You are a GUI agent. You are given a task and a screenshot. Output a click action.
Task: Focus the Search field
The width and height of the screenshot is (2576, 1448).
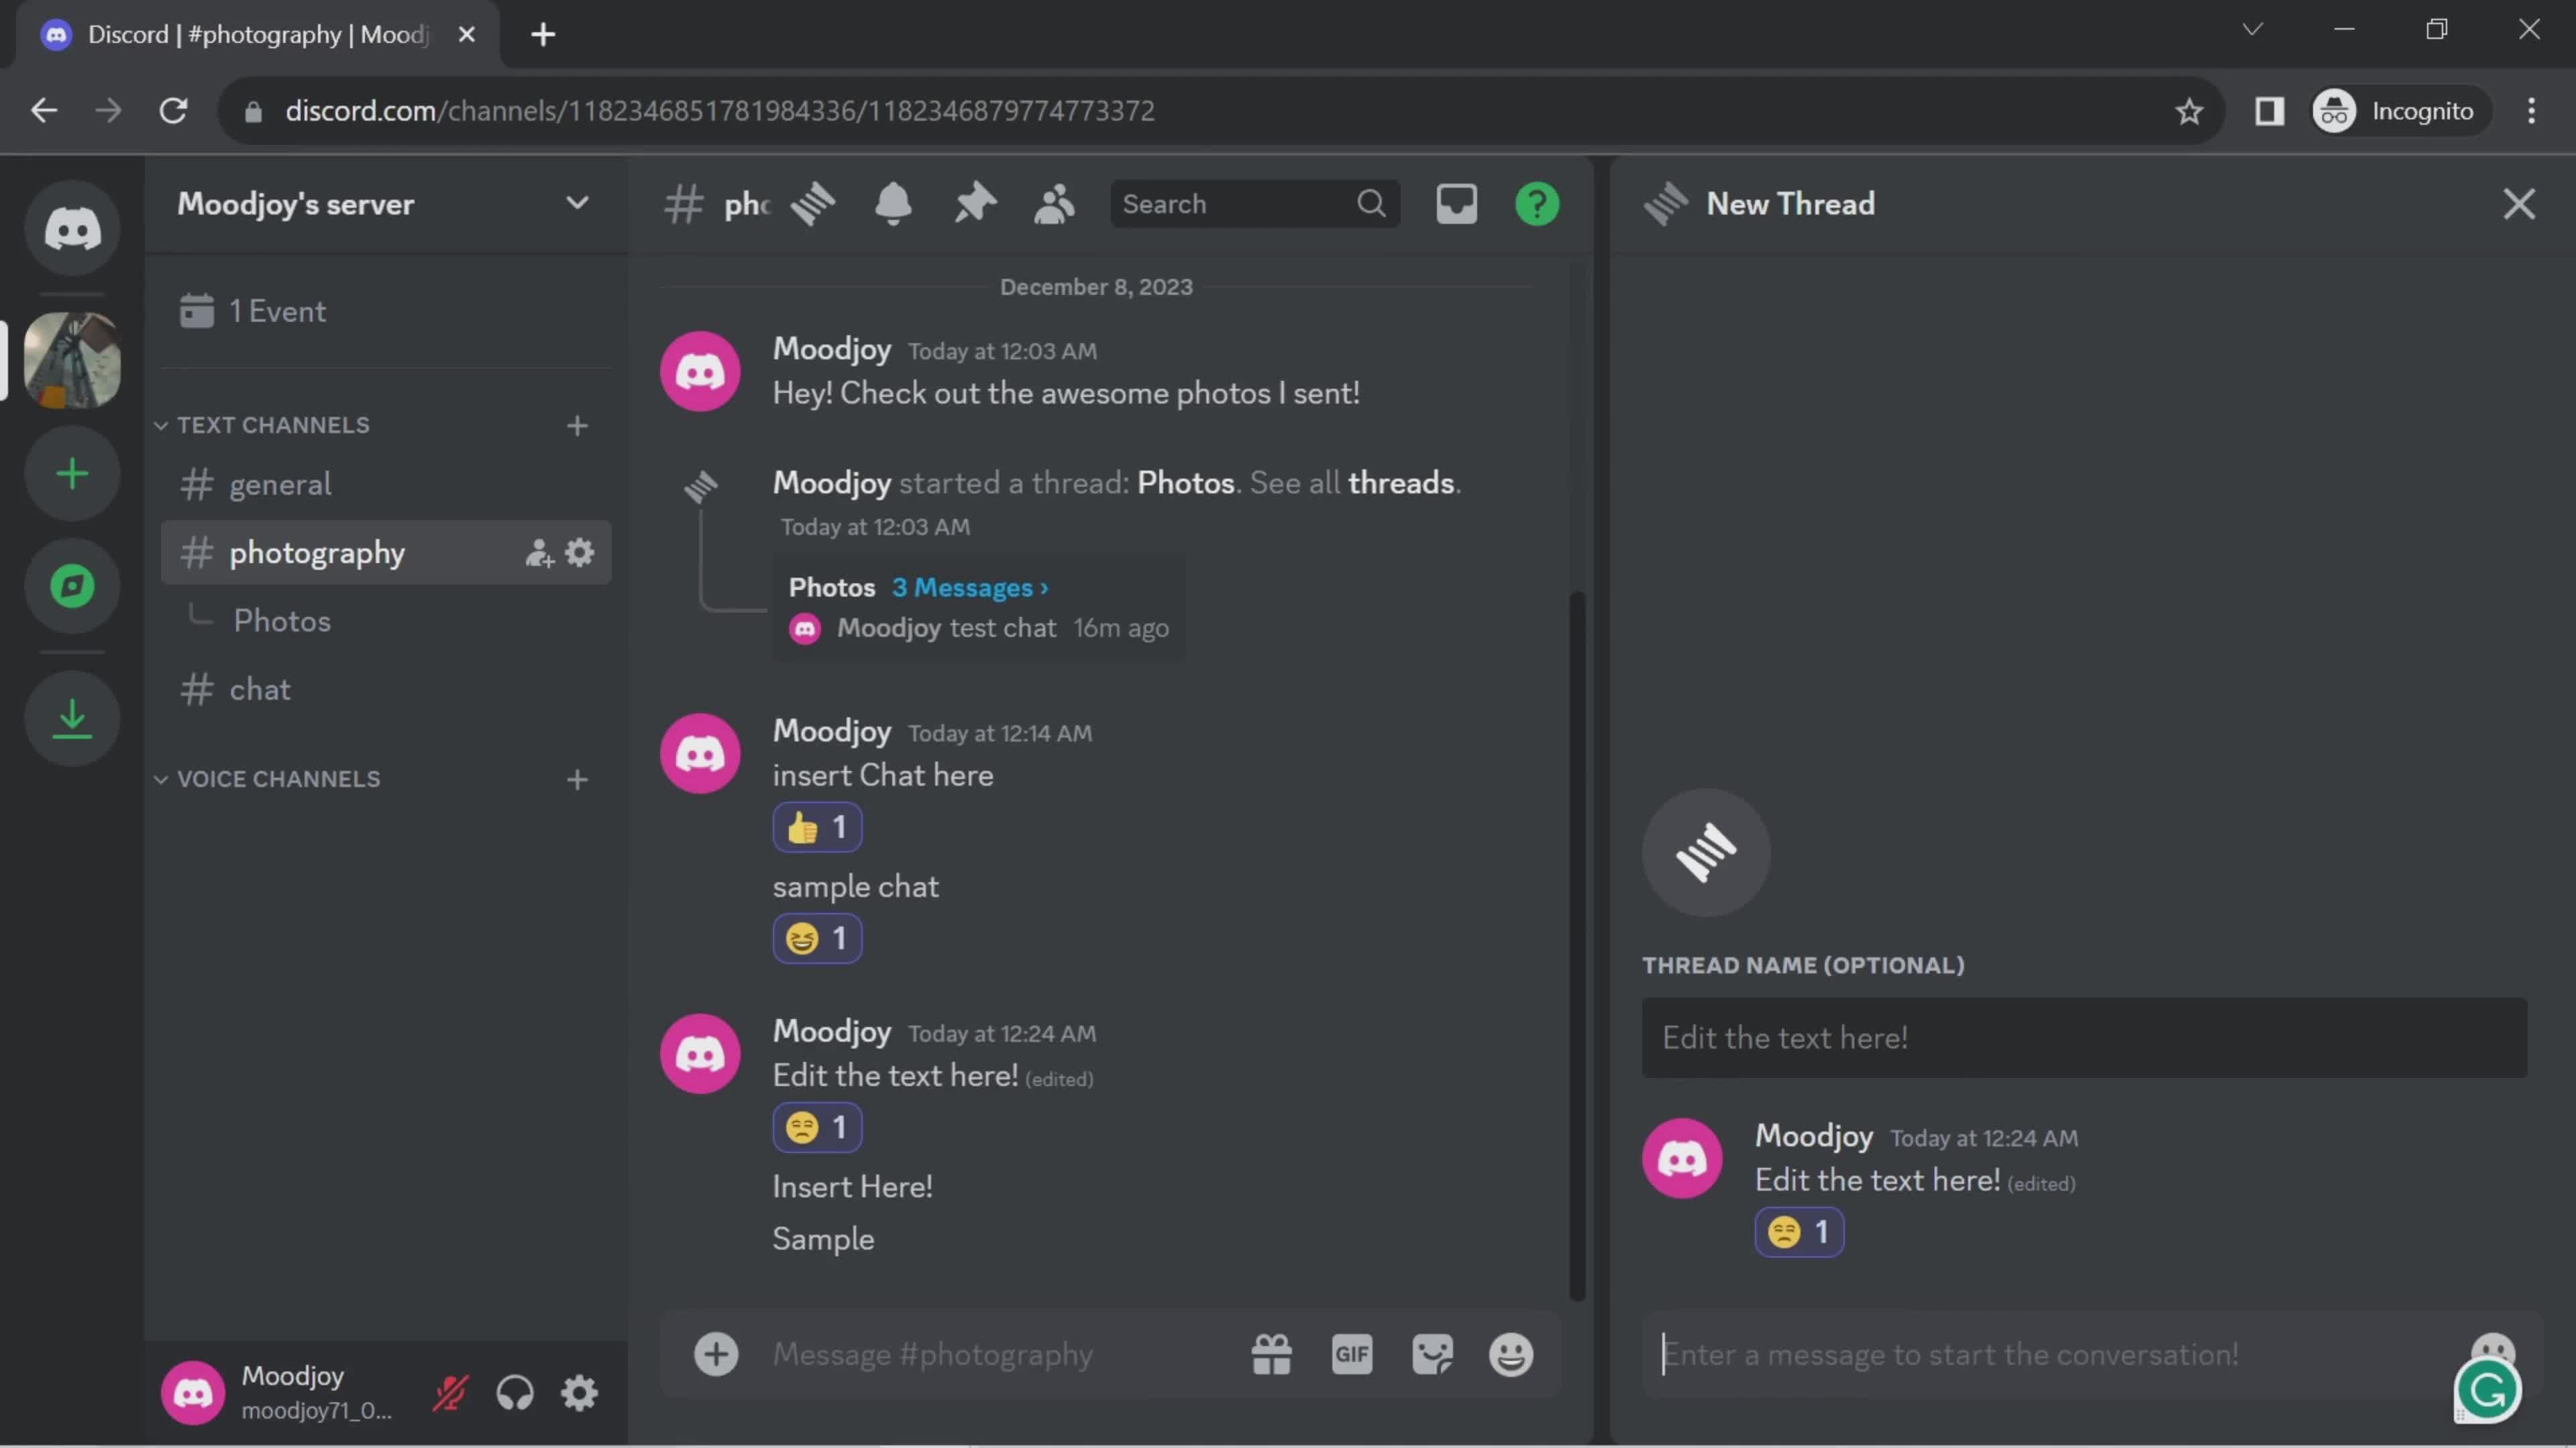pyautogui.click(x=1254, y=203)
